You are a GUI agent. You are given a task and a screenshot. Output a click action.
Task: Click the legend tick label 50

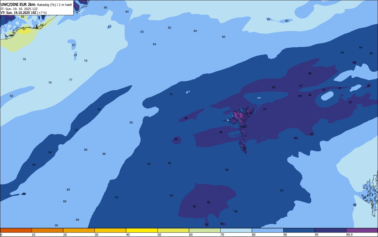tap(159, 235)
